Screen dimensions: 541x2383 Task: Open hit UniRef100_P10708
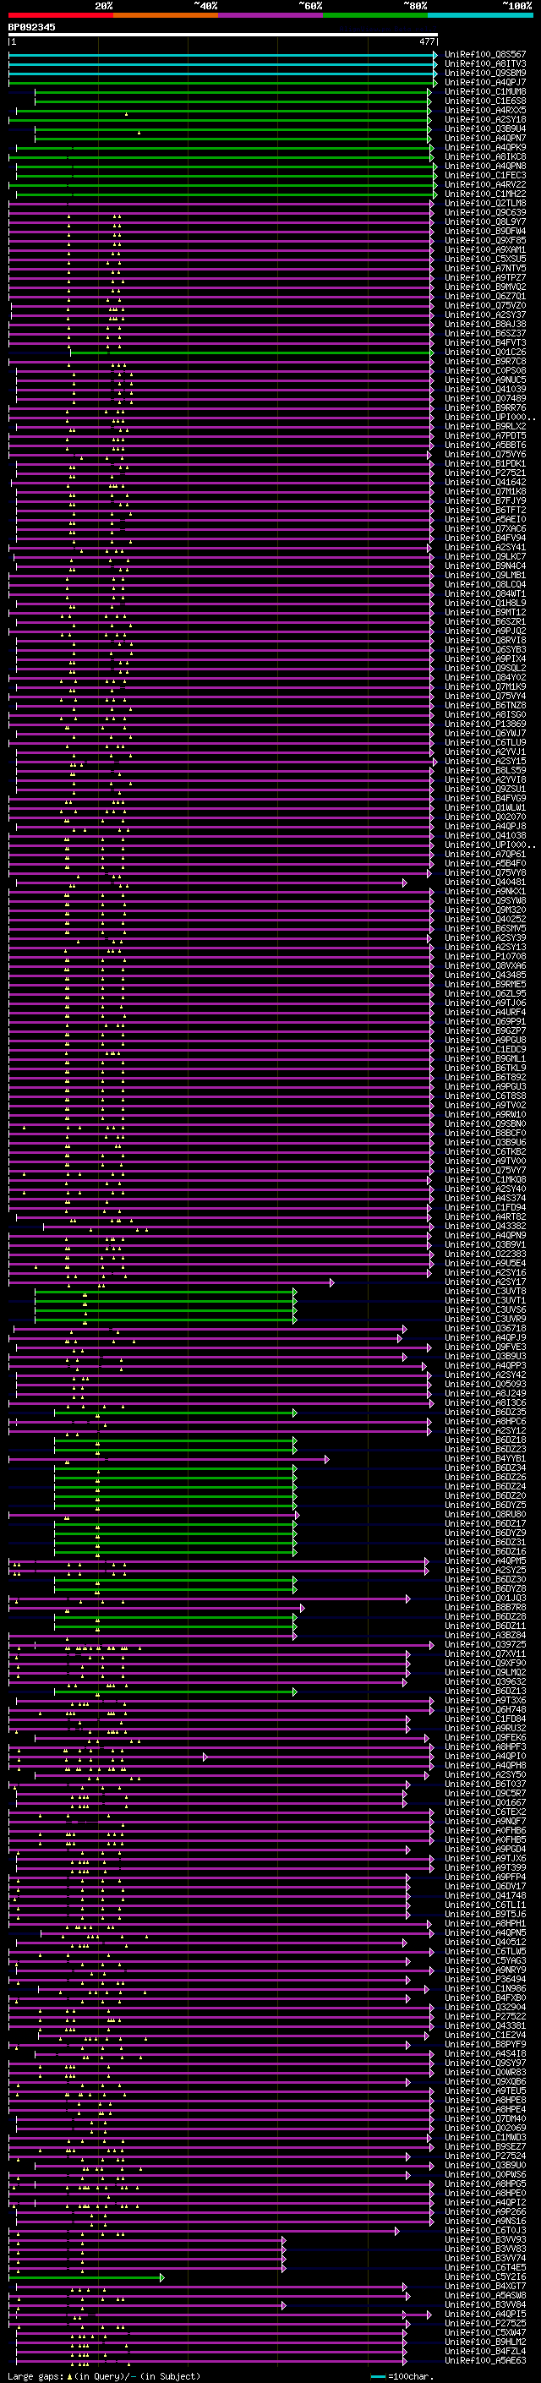click(x=485, y=955)
